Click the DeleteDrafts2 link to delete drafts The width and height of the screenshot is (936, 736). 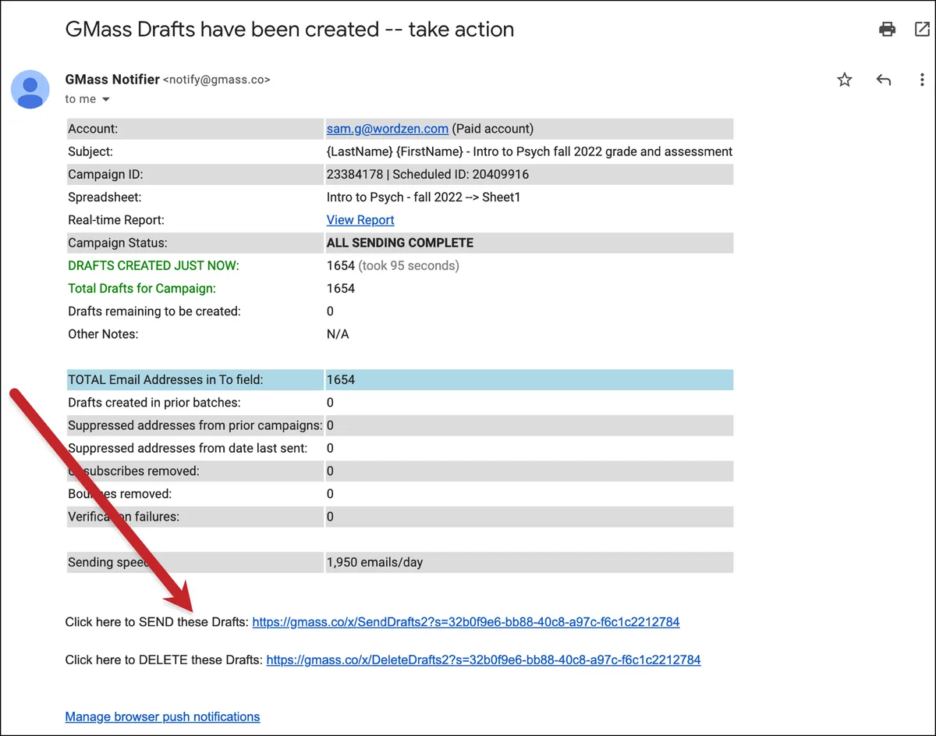coord(484,660)
